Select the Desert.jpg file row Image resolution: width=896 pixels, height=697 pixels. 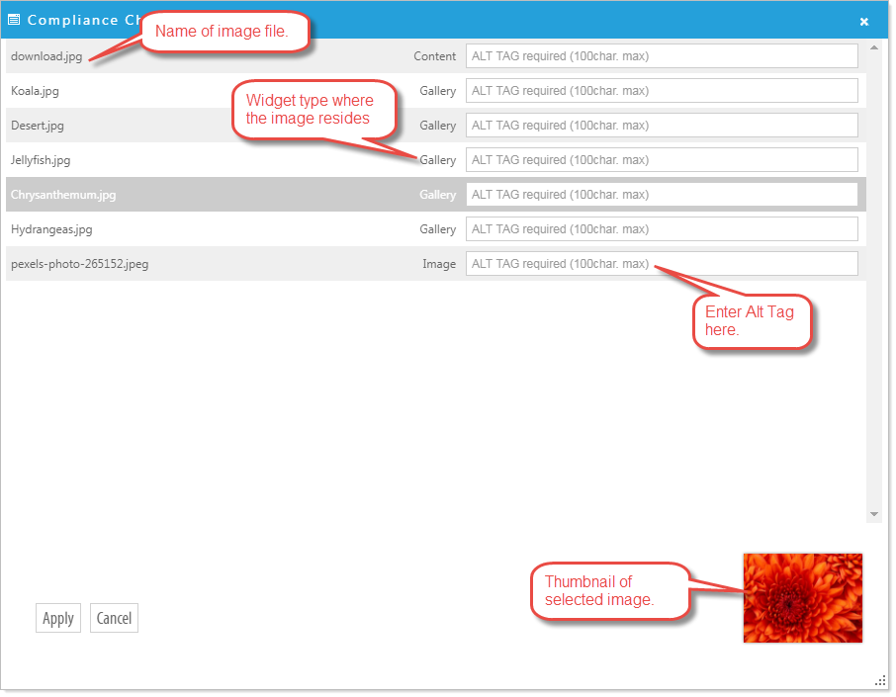click(x=436, y=126)
